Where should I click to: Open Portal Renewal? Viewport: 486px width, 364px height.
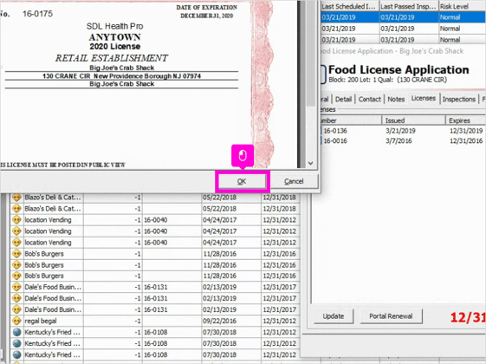391,316
